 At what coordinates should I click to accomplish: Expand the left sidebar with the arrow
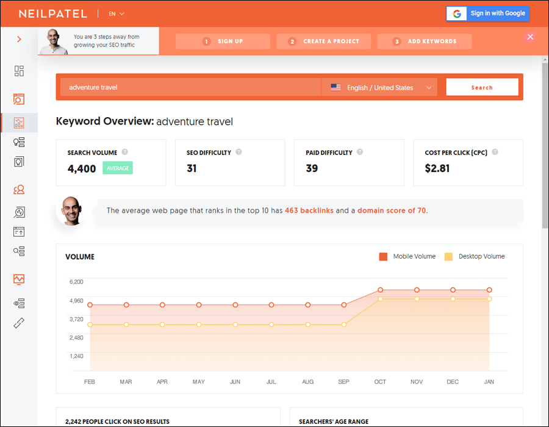point(20,39)
